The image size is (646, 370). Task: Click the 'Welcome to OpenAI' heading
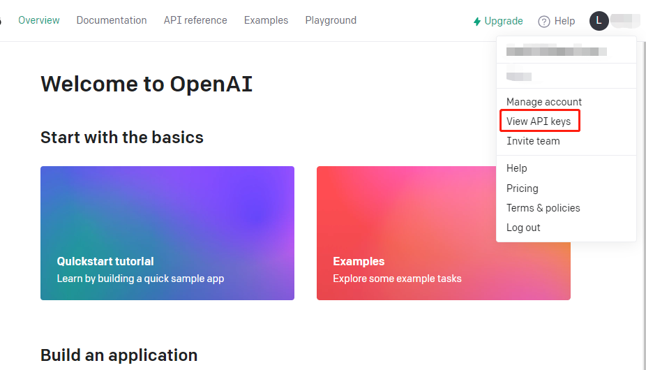(x=147, y=84)
